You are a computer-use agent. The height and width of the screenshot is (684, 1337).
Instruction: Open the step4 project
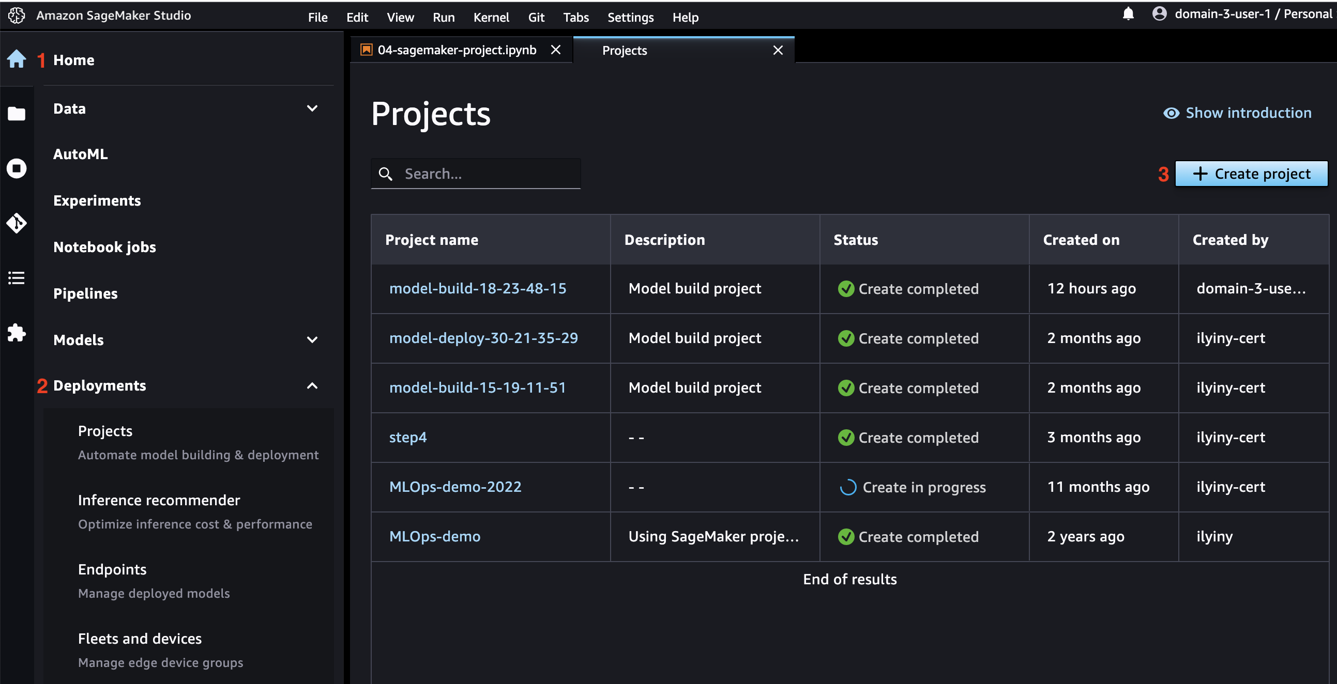(408, 437)
